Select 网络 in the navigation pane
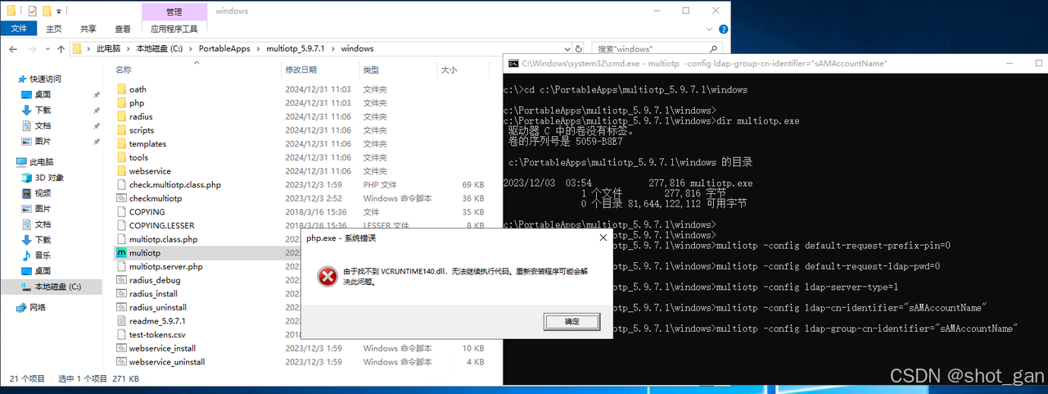The height and width of the screenshot is (394, 1048). coord(38,307)
